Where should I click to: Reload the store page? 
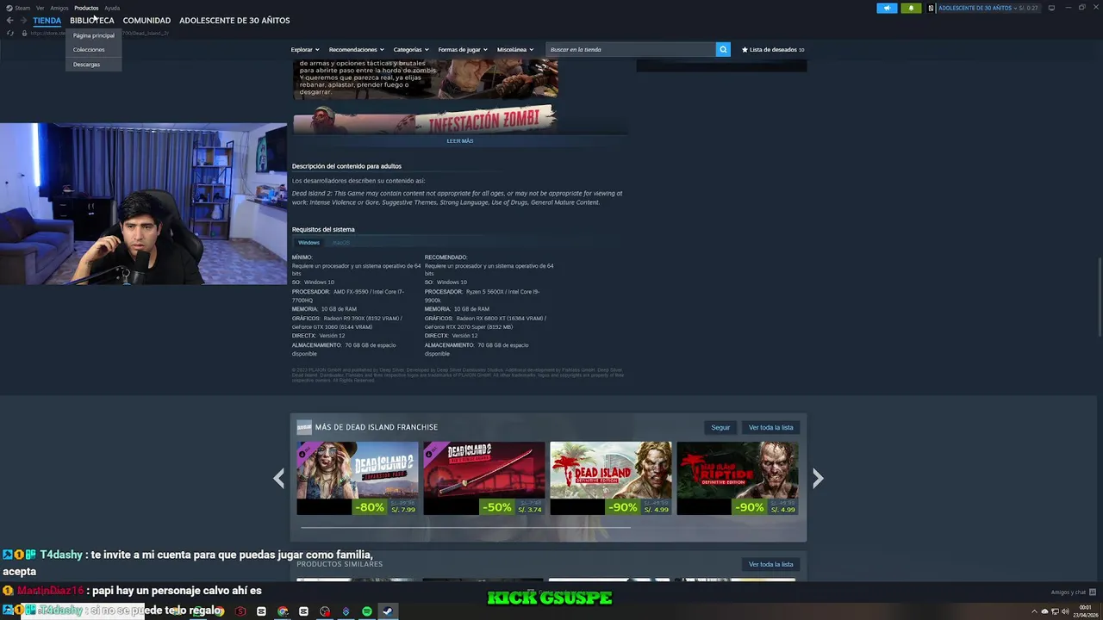10,33
